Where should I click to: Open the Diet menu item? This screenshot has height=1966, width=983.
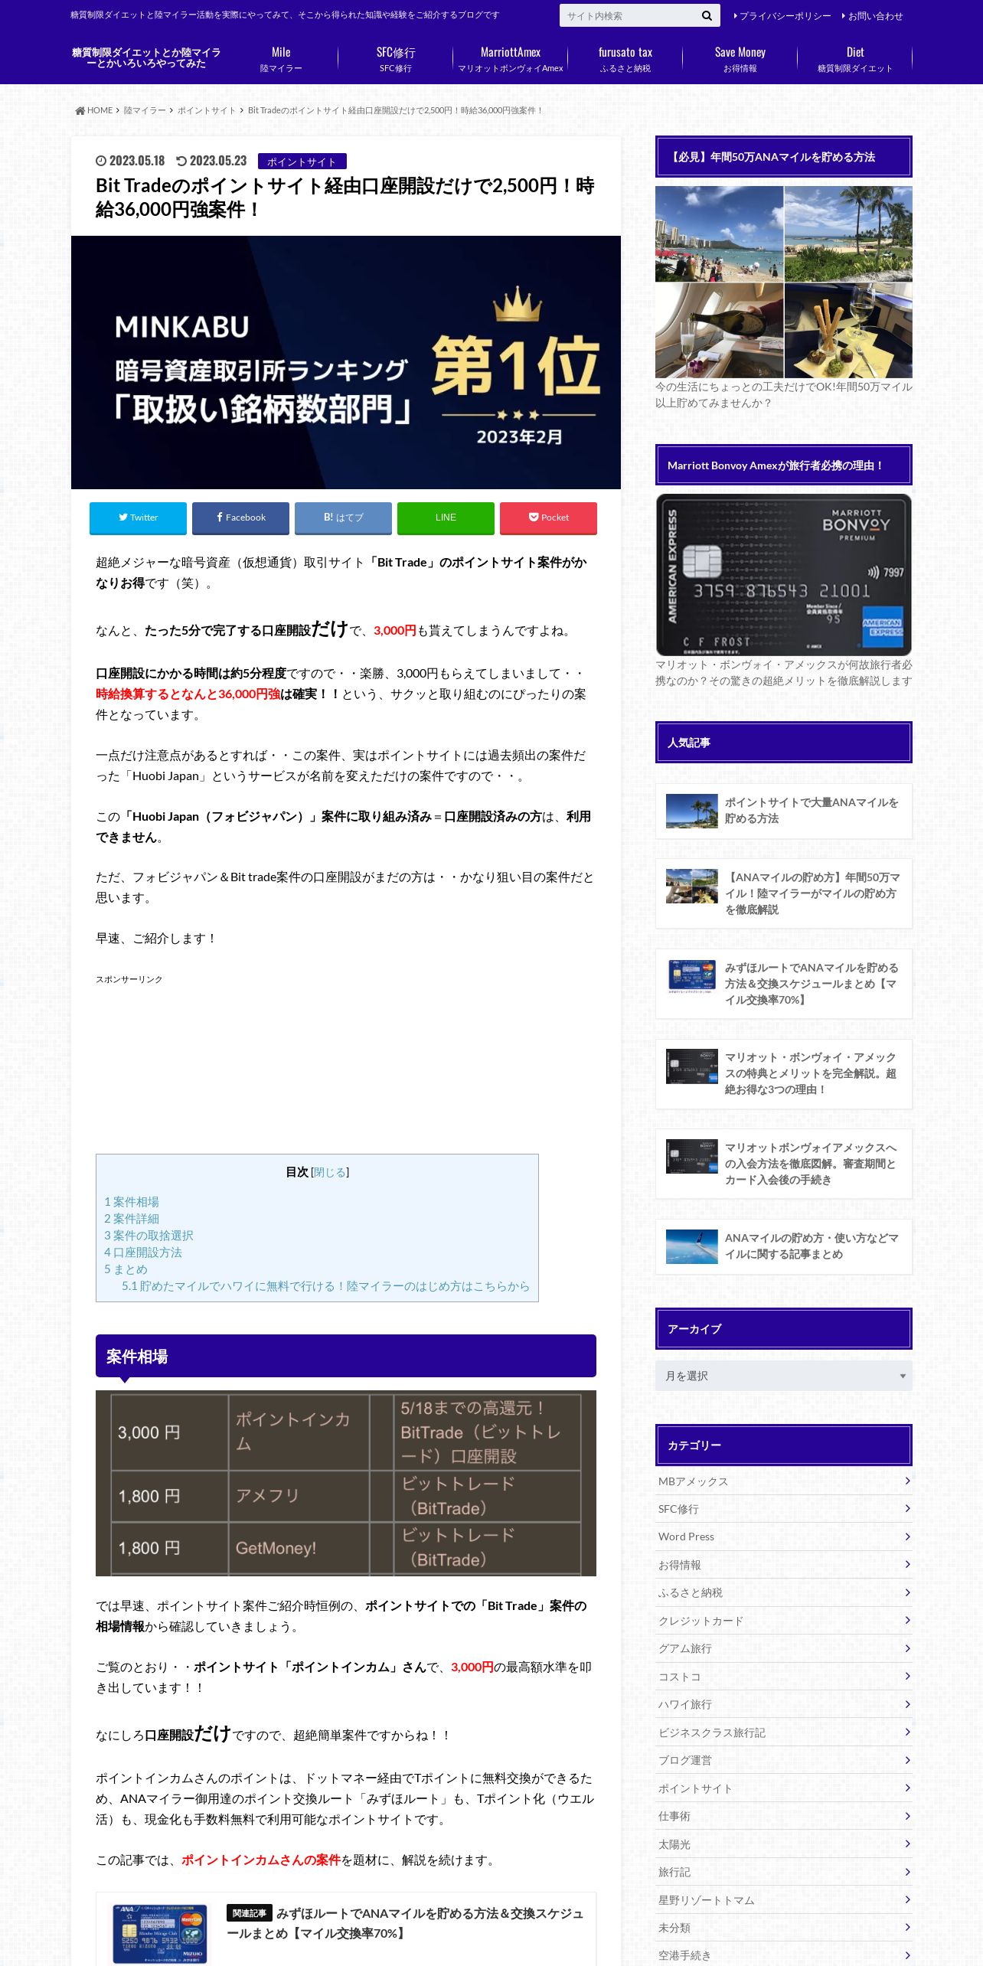[x=855, y=59]
